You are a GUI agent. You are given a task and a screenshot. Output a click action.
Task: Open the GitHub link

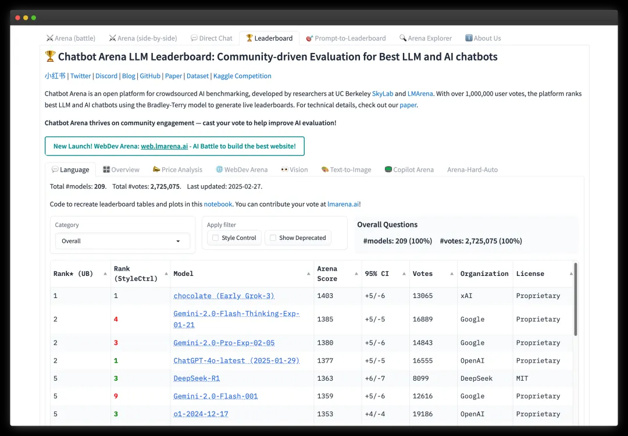tap(150, 76)
